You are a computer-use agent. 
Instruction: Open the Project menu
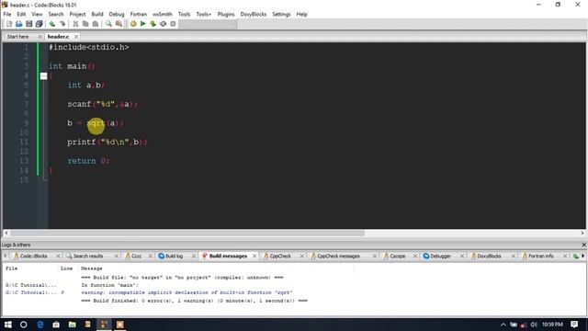(x=77, y=14)
